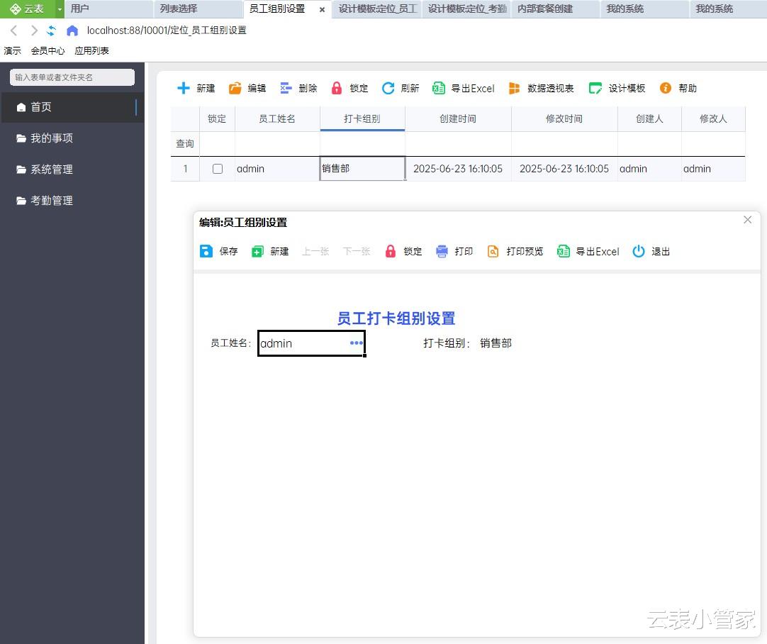Switch to 设计模板定位_考勤 tab
The height and width of the screenshot is (644, 767).
point(466,9)
